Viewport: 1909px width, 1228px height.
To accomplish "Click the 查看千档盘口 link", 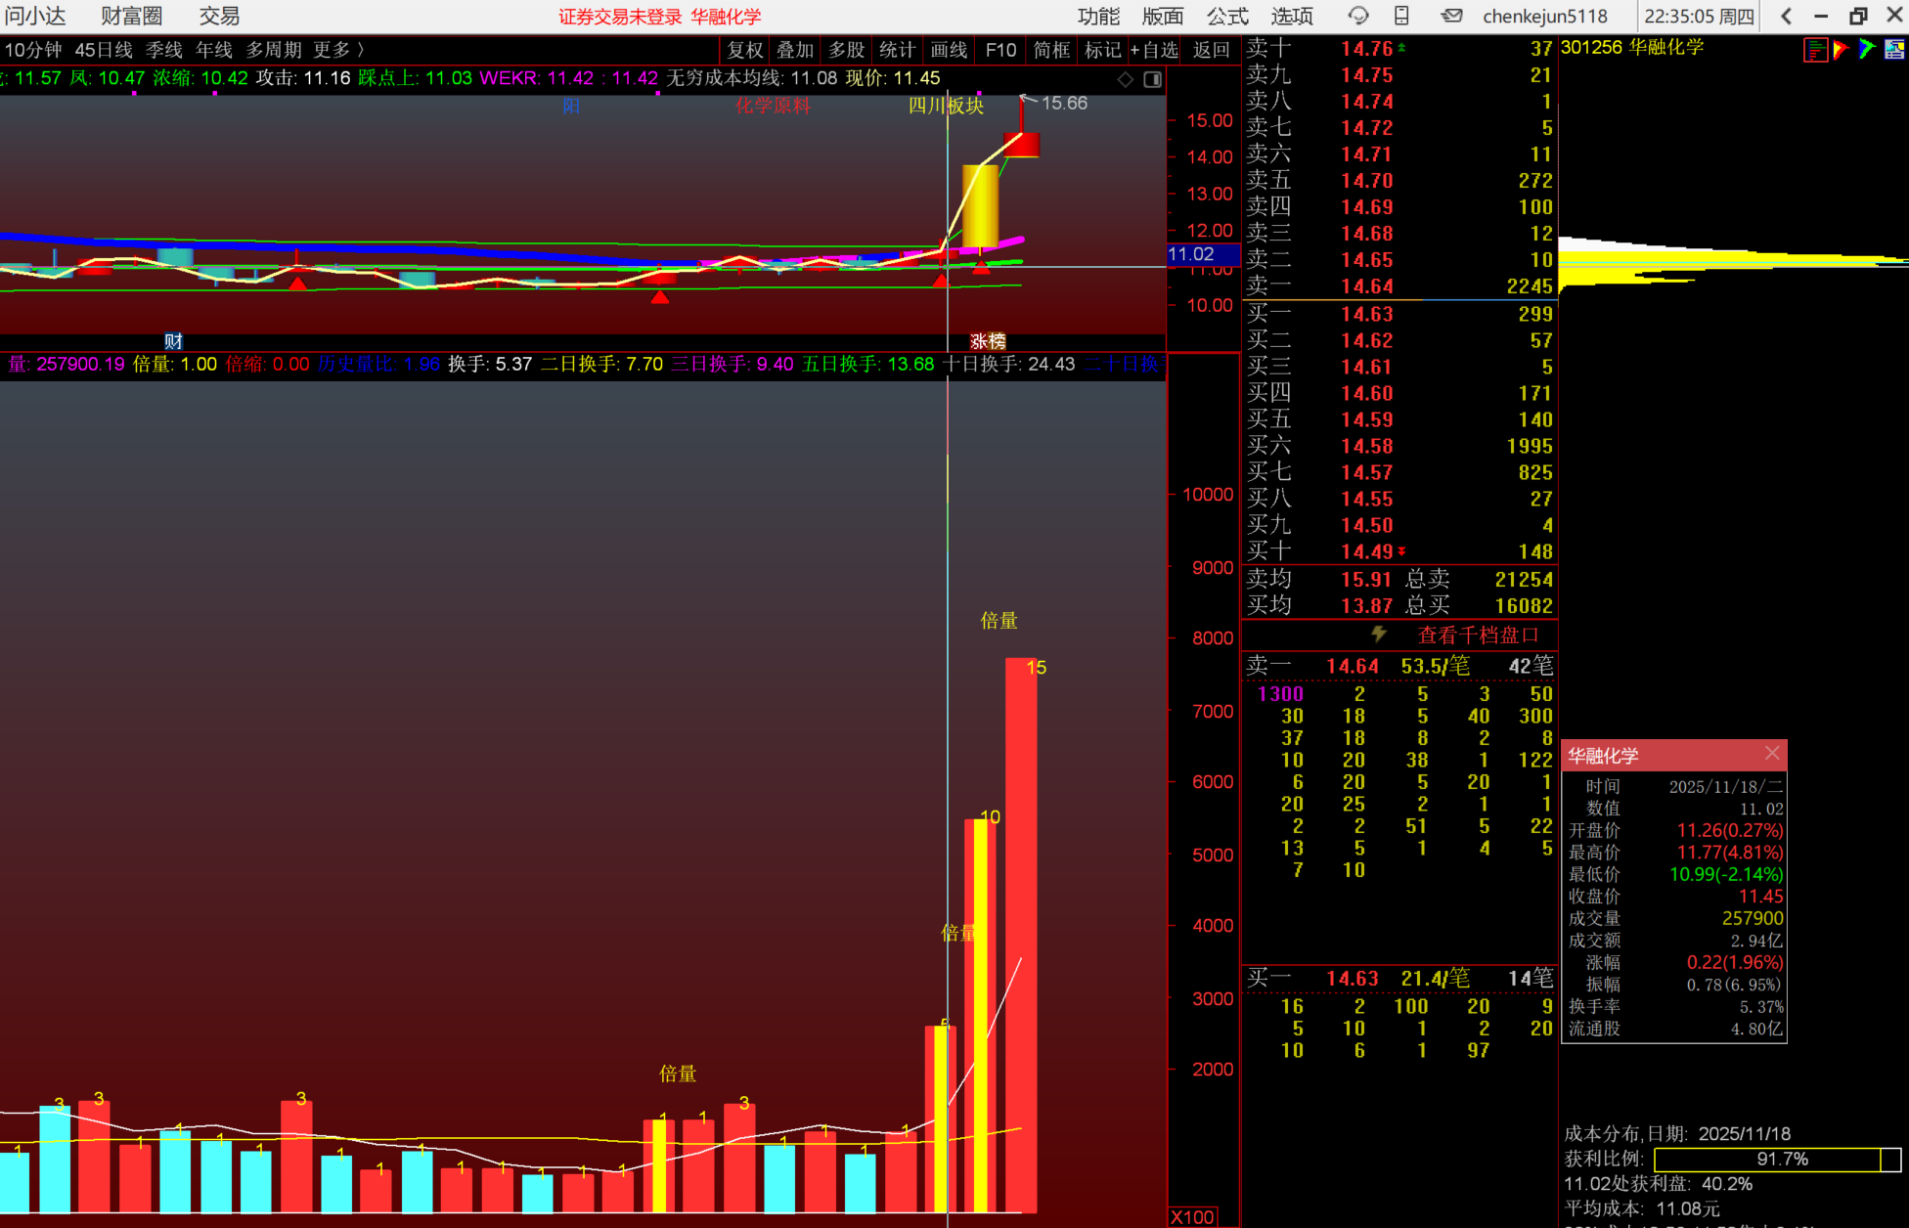I will pyautogui.click(x=1478, y=635).
